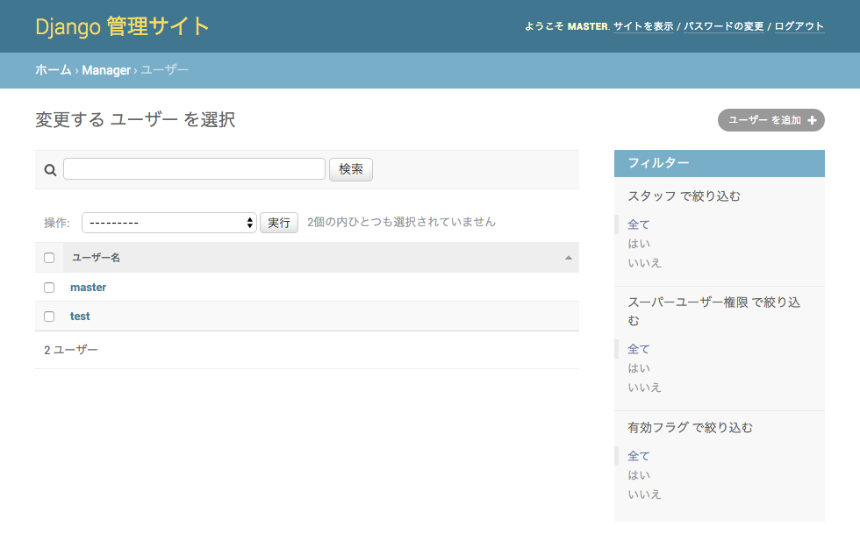Open the Manager breadcrumb link
The image size is (860, 548).
(x=106, y=70)
